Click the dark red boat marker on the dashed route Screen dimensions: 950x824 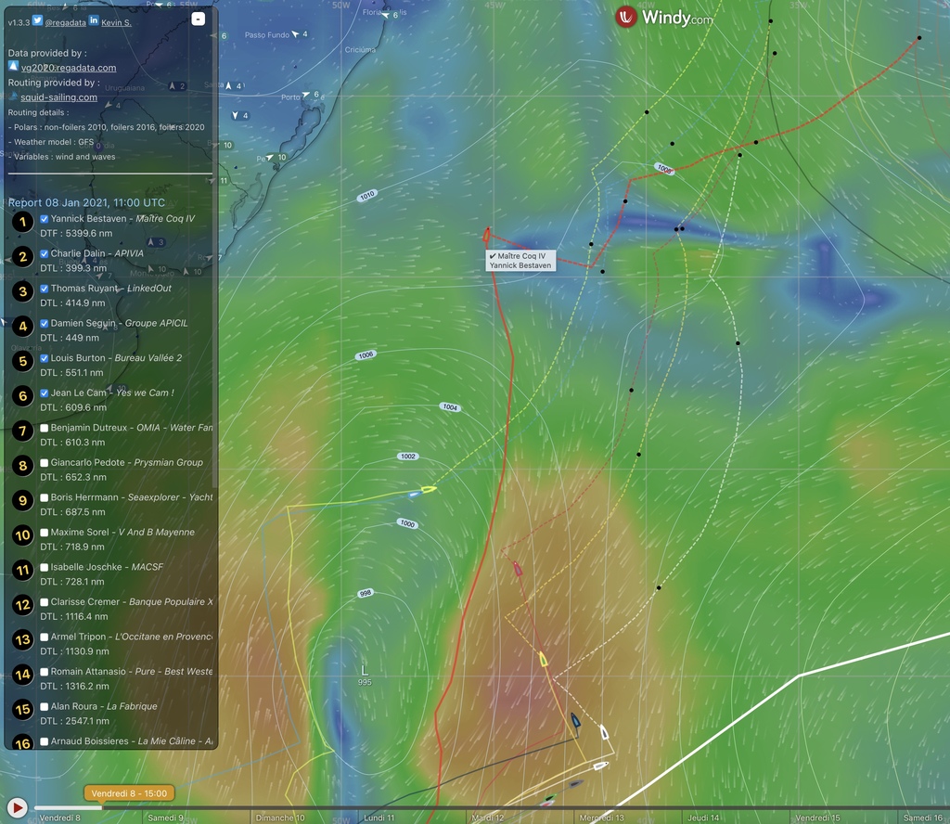coord(518,568)
